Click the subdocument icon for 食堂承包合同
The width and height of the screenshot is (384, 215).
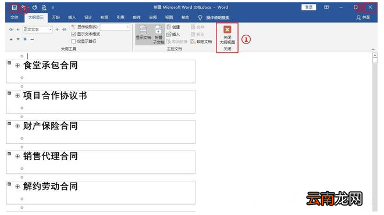pos(9,63)
